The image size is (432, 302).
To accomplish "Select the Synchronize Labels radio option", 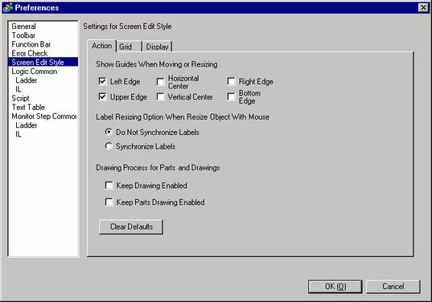I will pyautogui.click(x=109, y=146).
